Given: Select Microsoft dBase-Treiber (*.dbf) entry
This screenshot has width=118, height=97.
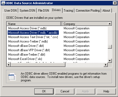Looking at the screenshot, I should click(x=27, y=55).
